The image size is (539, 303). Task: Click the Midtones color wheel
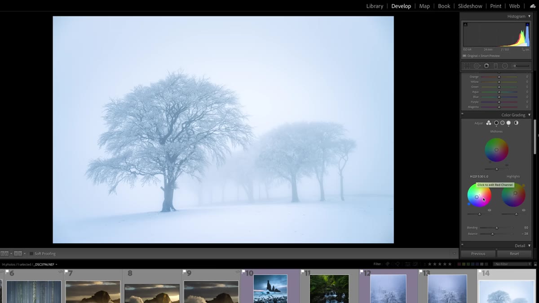(x=496, y=150)
